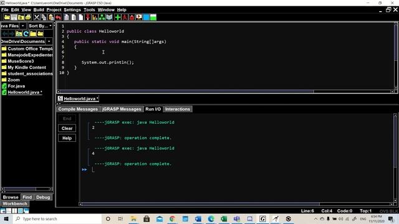
Task: Select For.java in the file browser
Action: point(14,86)
